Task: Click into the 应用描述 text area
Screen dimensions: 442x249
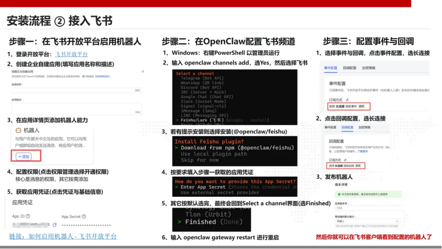Action: 77,109
